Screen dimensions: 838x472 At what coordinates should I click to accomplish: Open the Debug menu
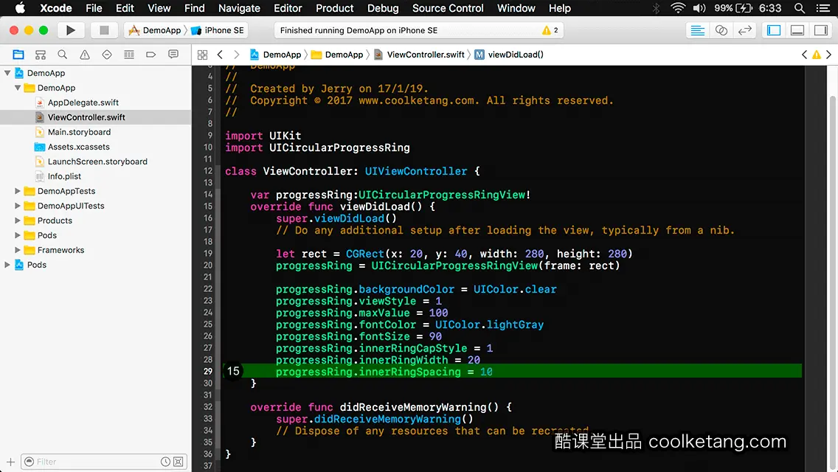coord(383,8)
